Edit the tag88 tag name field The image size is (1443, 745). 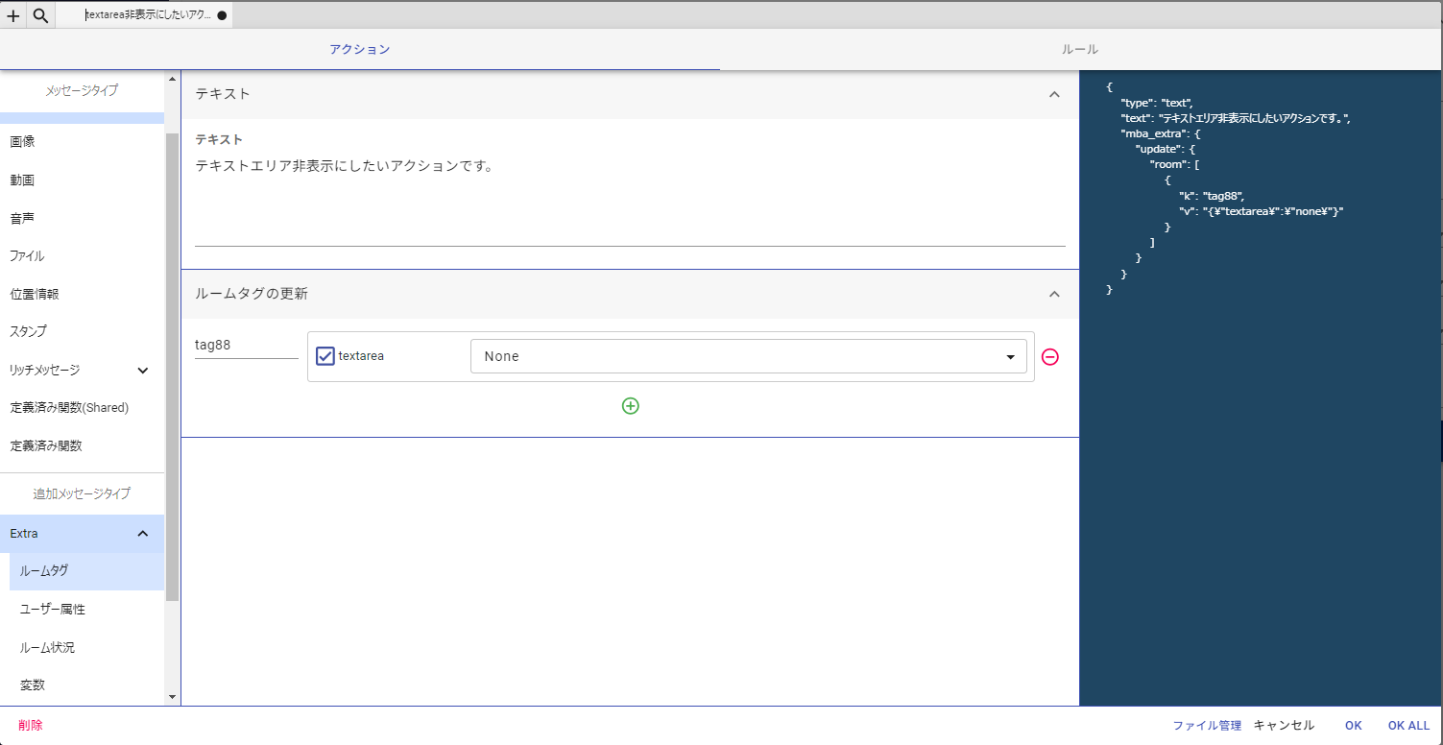pyautogui.click(x=247, y=345)
